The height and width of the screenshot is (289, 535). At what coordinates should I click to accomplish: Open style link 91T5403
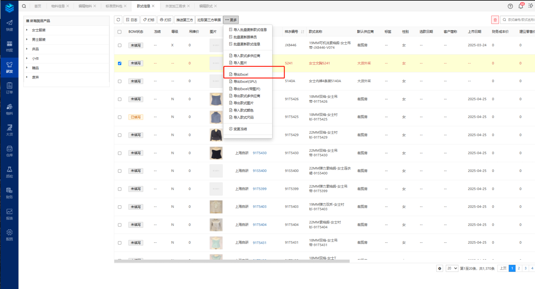click(260, 207)
